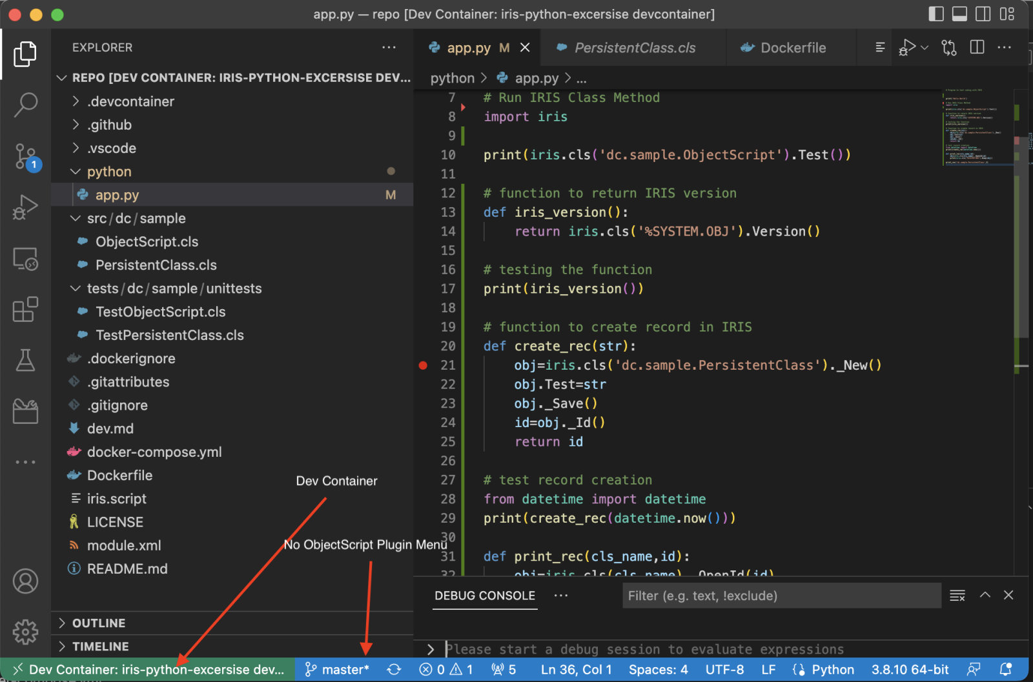Open the Run and Debug view
This screenshot has height=682, width=1033.
tap(25, 207)
